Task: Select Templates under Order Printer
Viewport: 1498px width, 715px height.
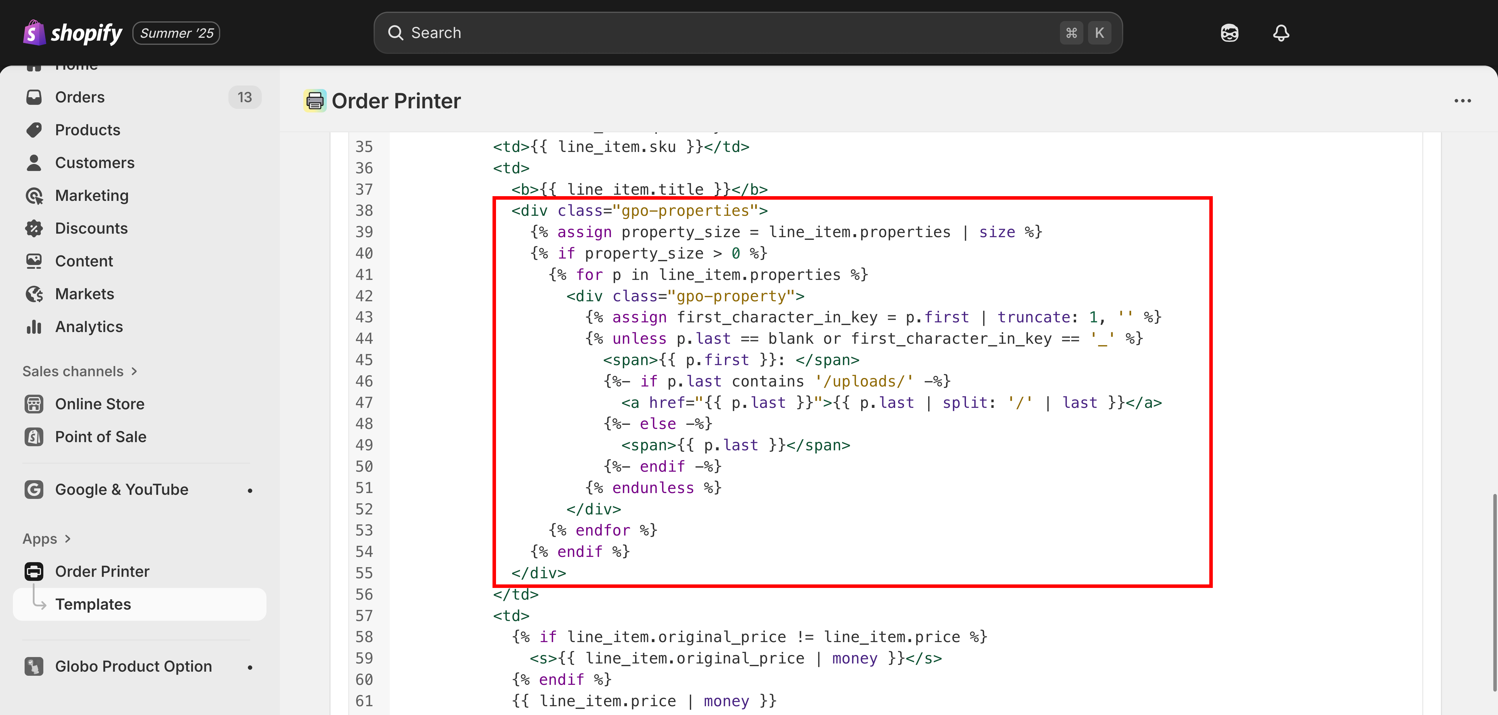Action: [x=140, y=605]
